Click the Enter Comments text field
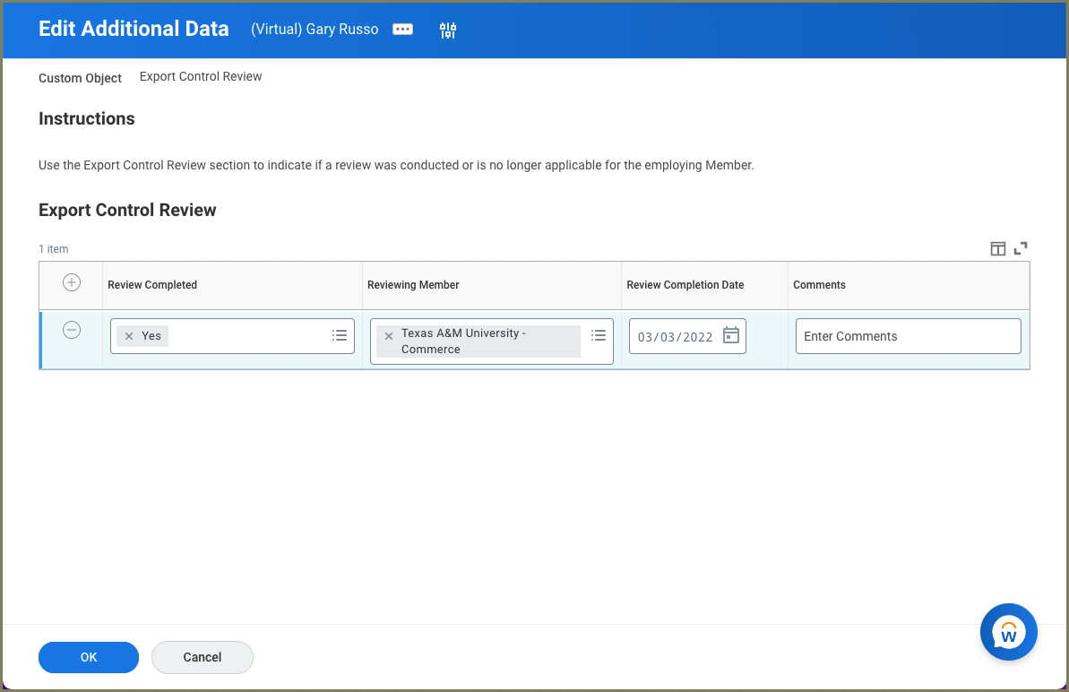The width and height of the screenshot is (1069, 692). 908,336
